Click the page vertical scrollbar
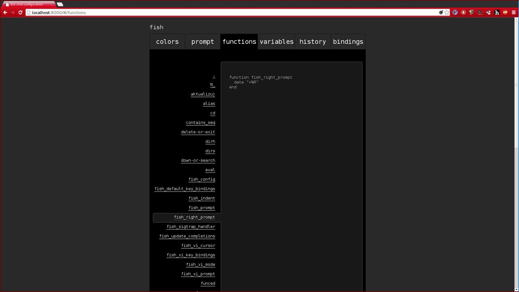Screen dimensions: 519x292 tap(516, 154)
